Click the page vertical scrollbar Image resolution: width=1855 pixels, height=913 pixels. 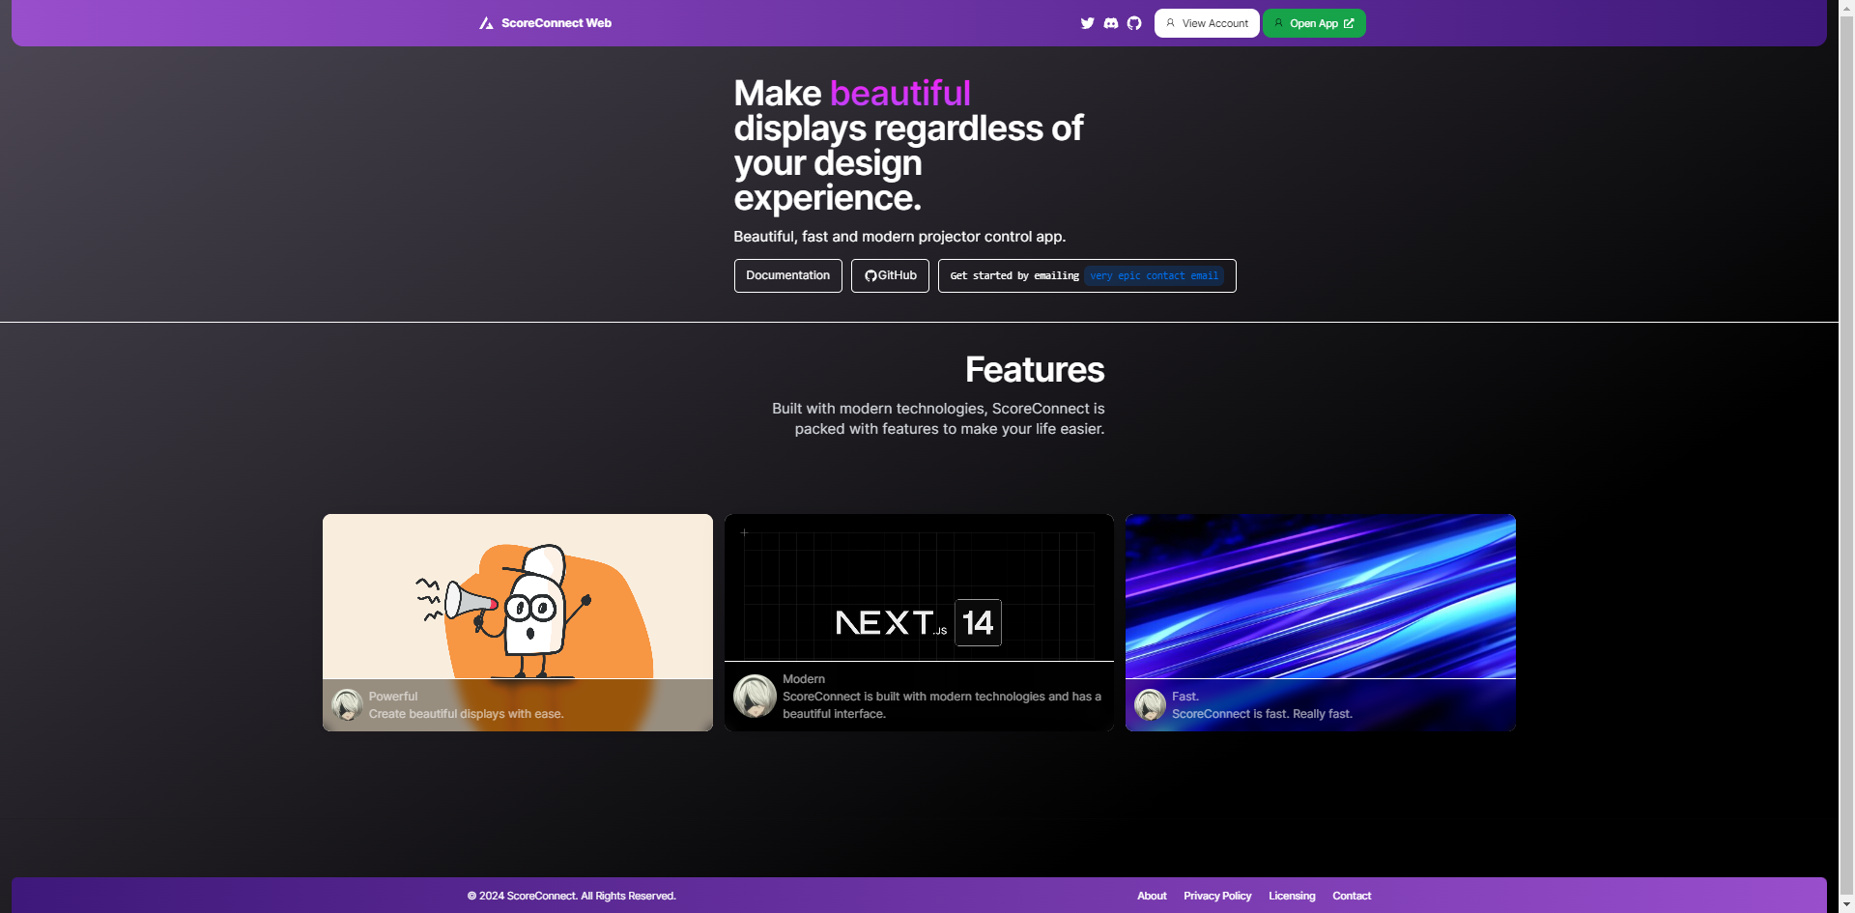pos(1846,456)
